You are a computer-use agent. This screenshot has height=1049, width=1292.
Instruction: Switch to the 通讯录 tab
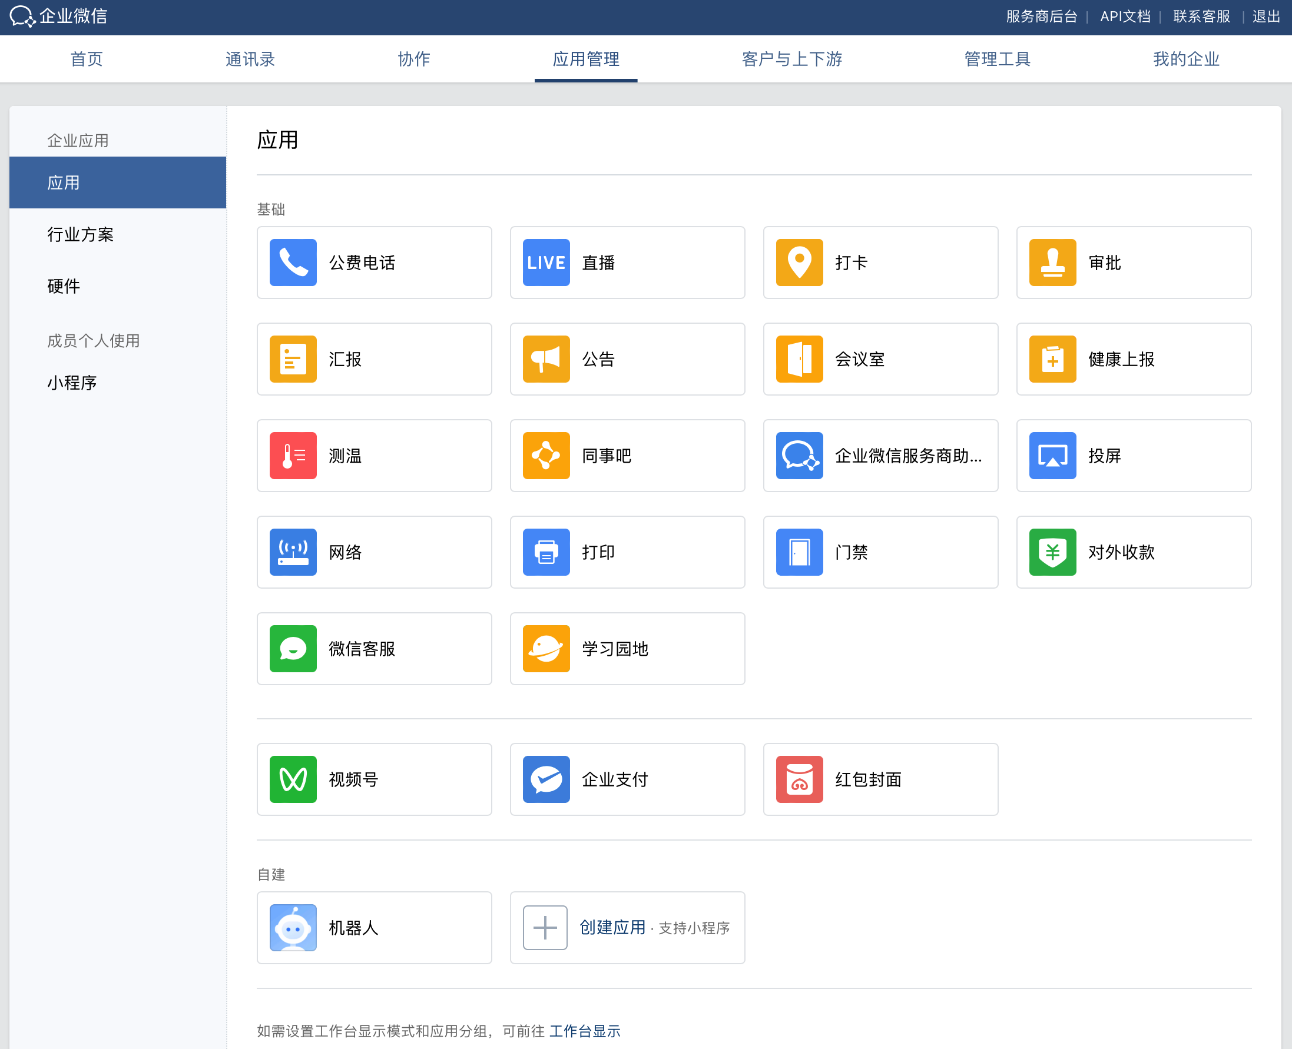tap(250, 59)
